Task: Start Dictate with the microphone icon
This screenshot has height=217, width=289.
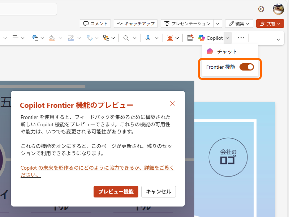Action: tap(148, 38)
